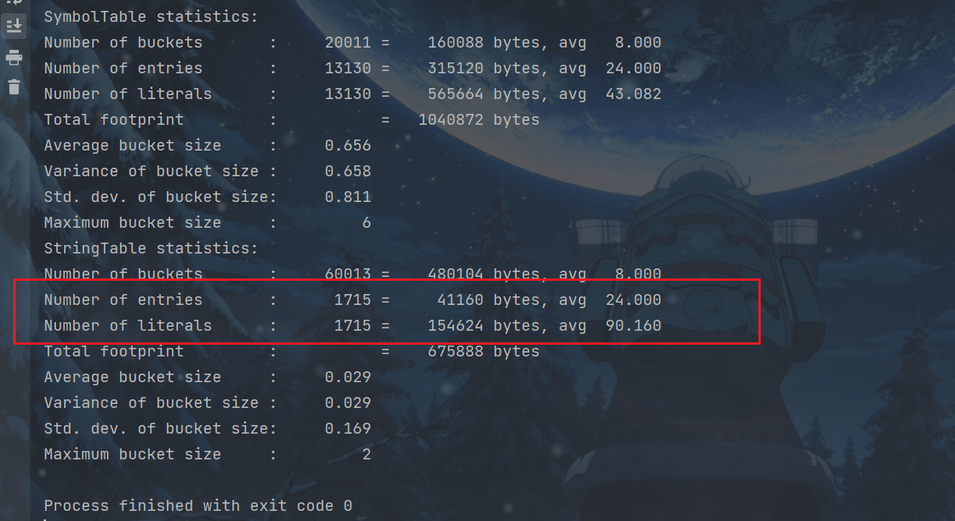Click the variance value 0.658

348,171
